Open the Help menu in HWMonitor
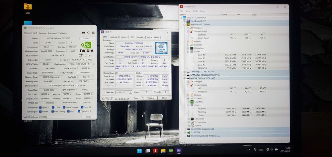 [x=202, y=11]
